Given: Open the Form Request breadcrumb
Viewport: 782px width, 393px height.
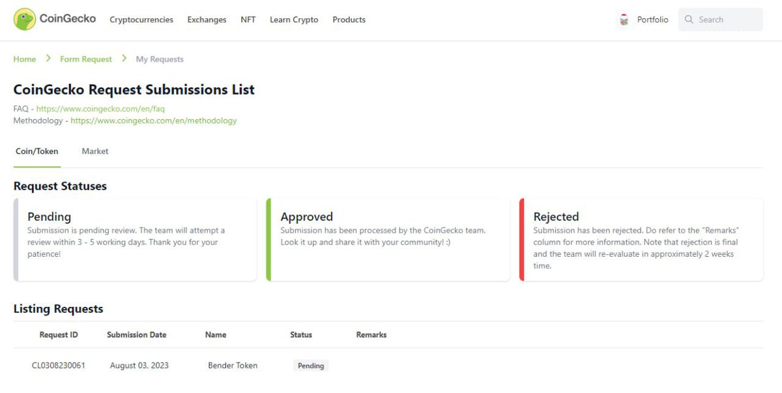Looking at the screenshot, I should point(86,59).
